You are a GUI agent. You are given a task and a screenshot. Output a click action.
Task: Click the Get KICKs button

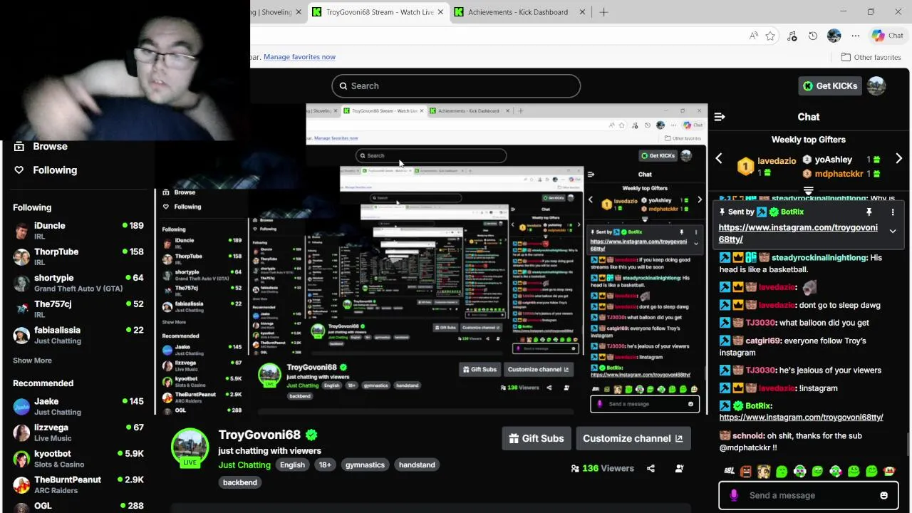point(830,85)
